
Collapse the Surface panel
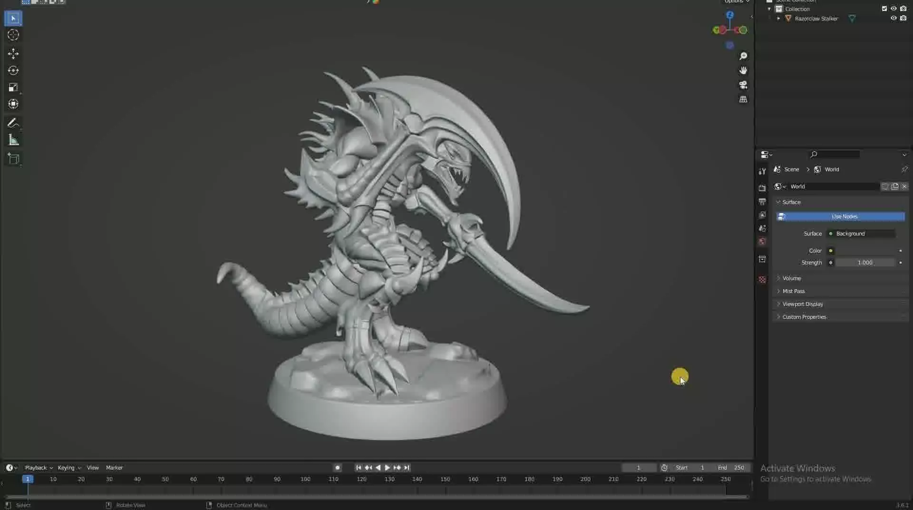(792, 202)
